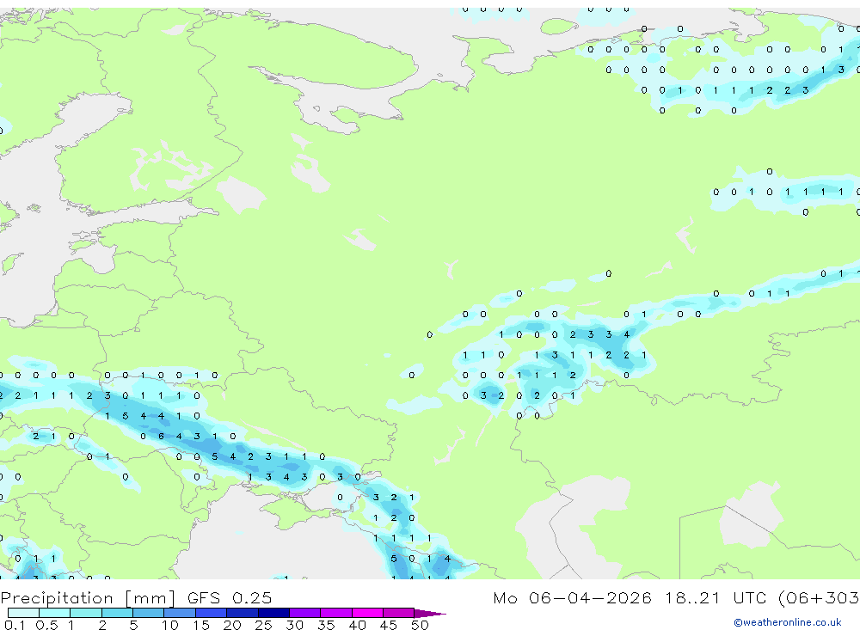Screen dimensions: 860x630
Task: Click the '20' legend scale label
Action: (x=232, y=625)
